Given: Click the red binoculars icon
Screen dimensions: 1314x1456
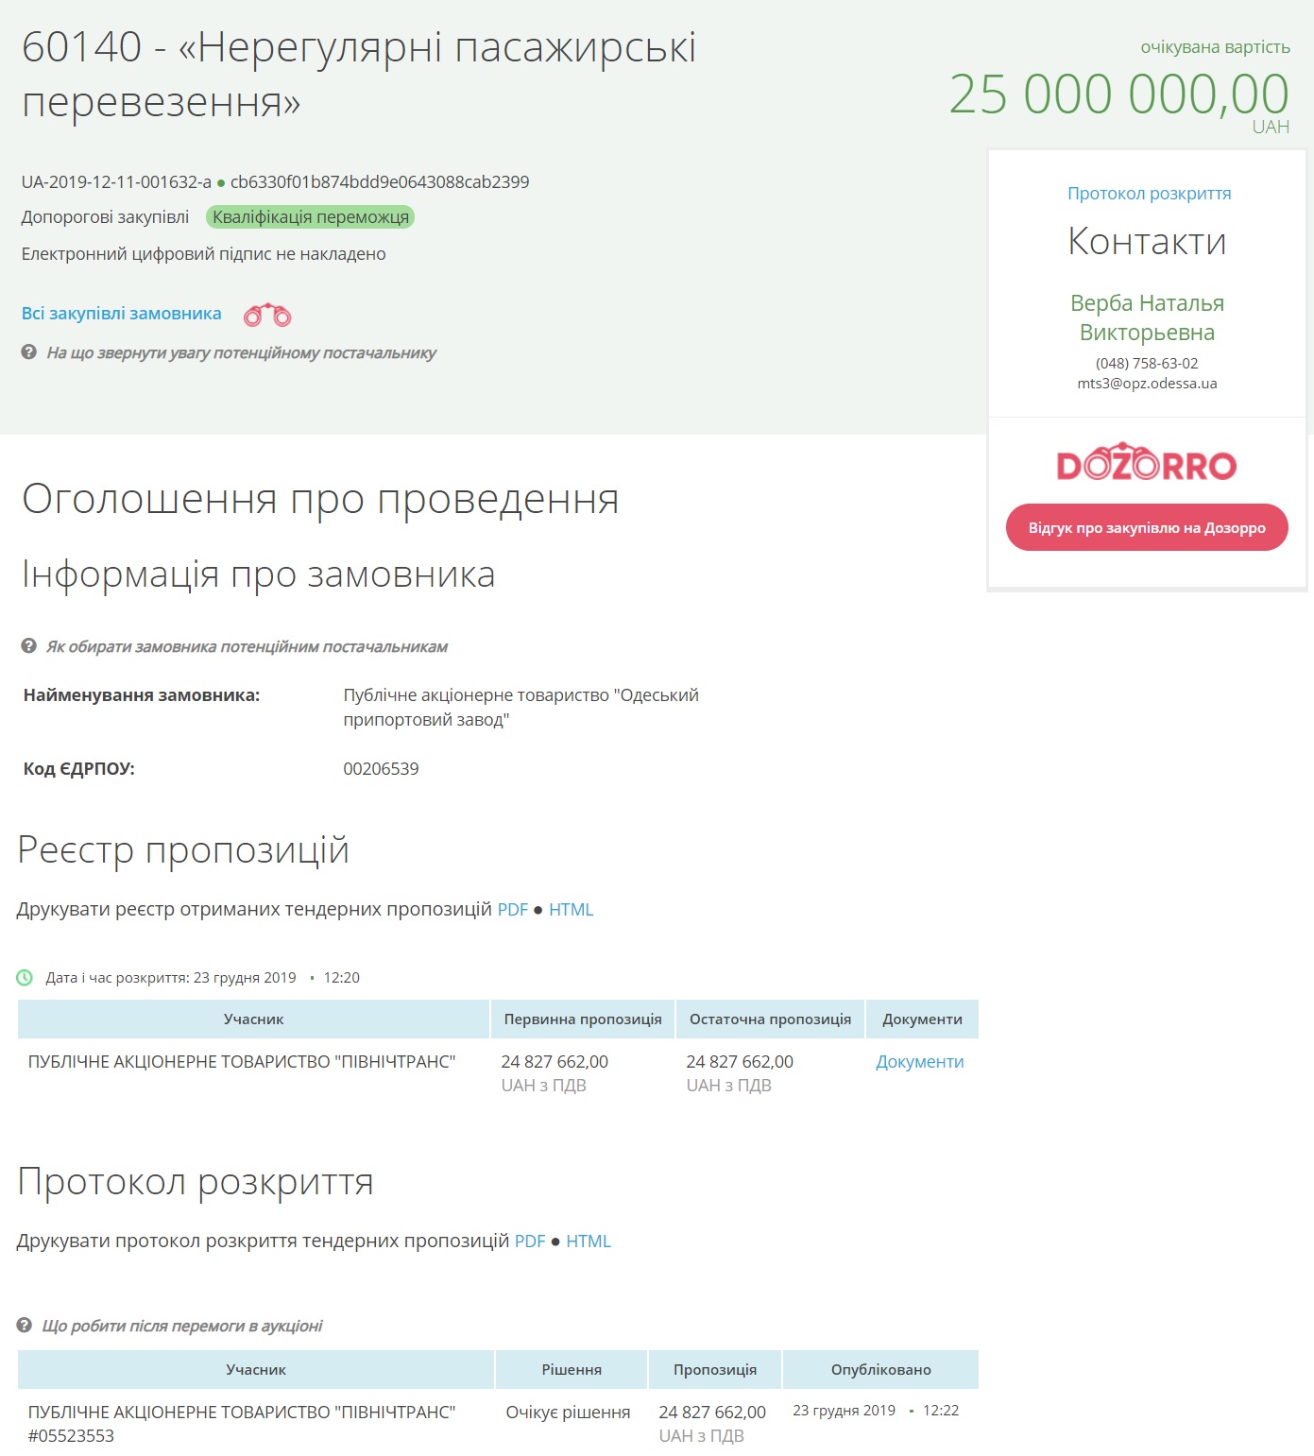Looking at the screenshot, I should point(267,315).
